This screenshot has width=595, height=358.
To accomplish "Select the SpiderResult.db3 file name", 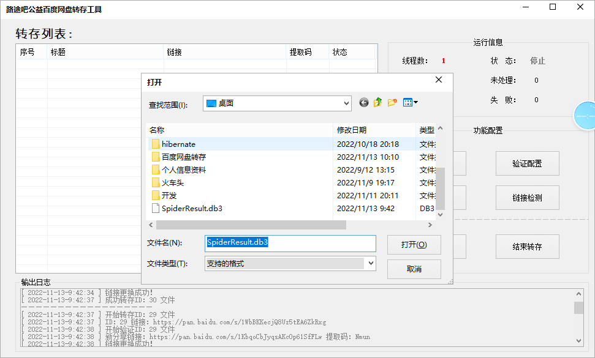I will [x=192, y=208].
